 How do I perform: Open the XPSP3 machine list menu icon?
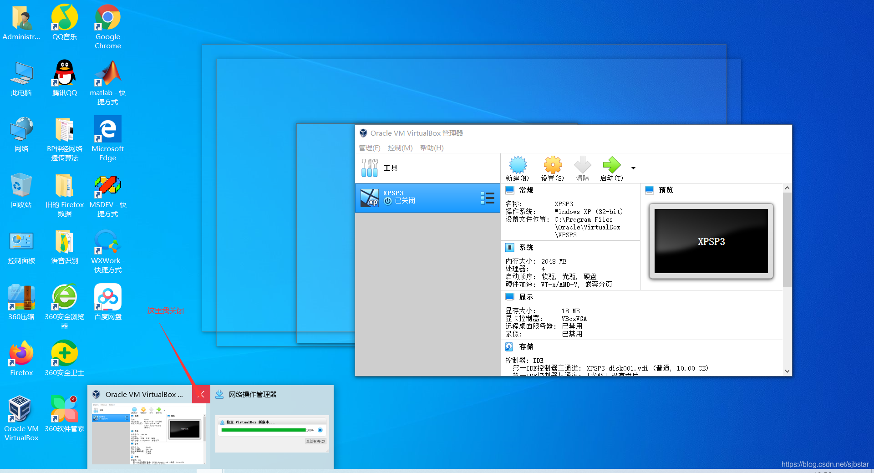pyautogui.click(x=488, y=198)
